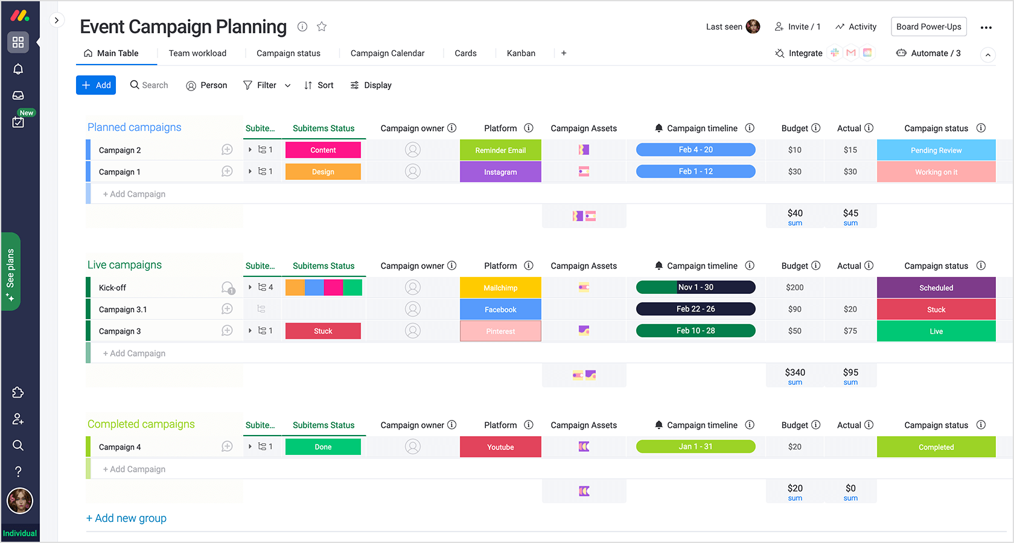Open the apps puzzle icon in sidebar
The height and width of the screenshot is (543, 1014).
pyautogui.click(x=18, y=393)
